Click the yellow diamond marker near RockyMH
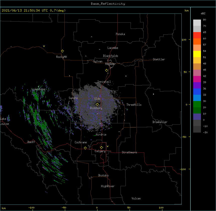This screenshot has width=216, height=211. [x=62, y=51]
